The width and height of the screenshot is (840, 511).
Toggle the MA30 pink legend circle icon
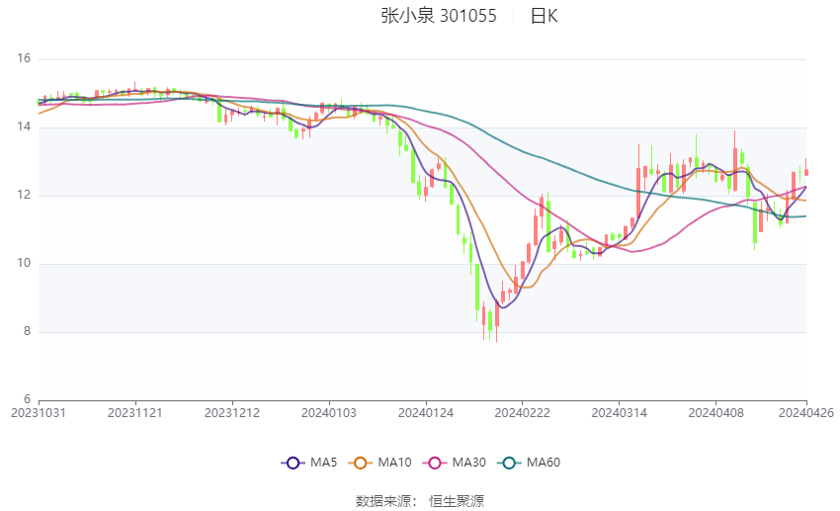[435, 463]
